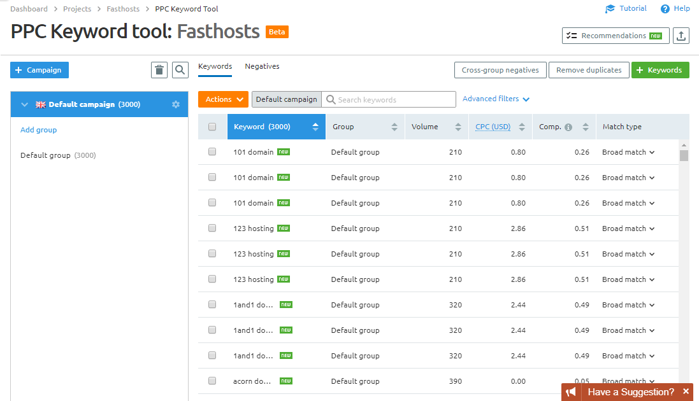Image resolution: width=699 pixels, height=401 pixels.
Task: Open the Tutorial link
Action: (x=626, y=8)
